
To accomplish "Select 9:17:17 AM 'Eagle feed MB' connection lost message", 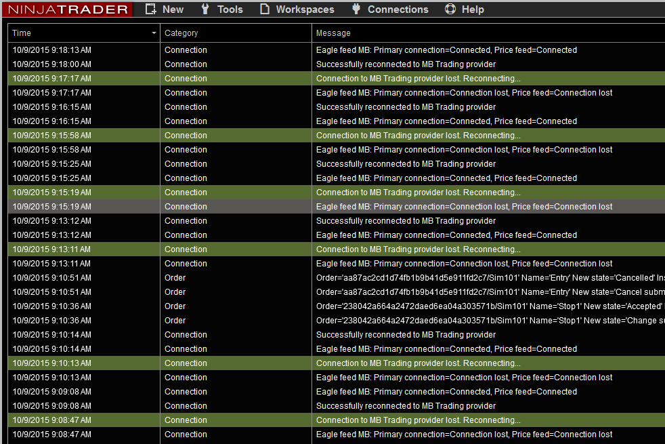I will pyautogui.click(x=464, y=93).
